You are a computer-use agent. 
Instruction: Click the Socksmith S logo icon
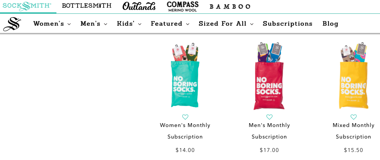(x=12, y=24)
